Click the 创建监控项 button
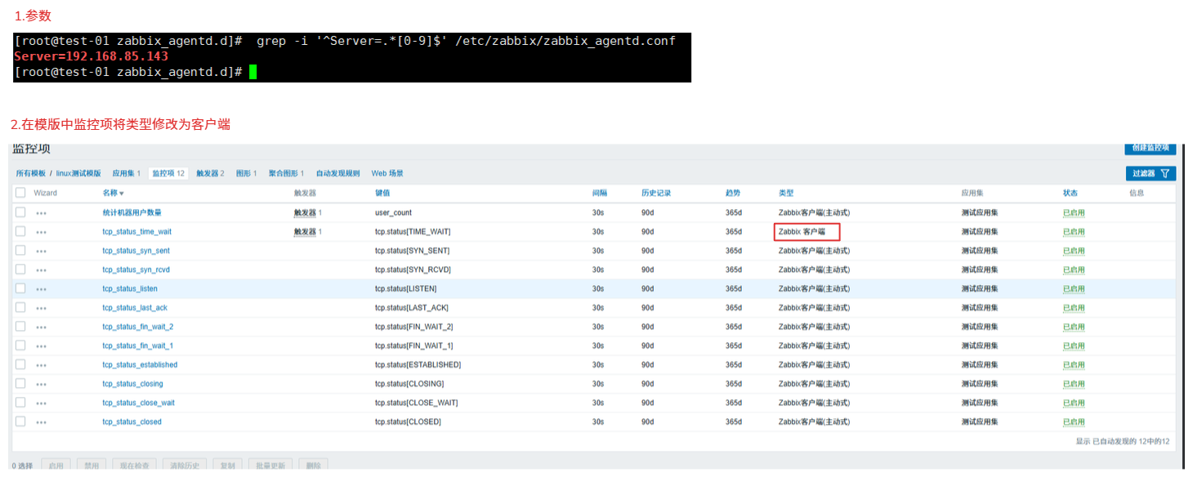Image resolution: width=1193 pixels, height=477 pixels. coord(1151,148)
